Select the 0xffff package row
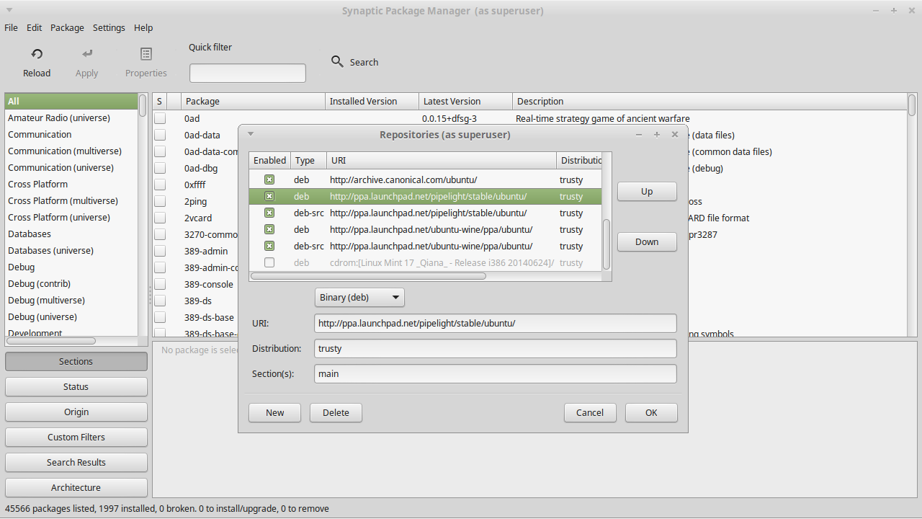 (195, 185)
